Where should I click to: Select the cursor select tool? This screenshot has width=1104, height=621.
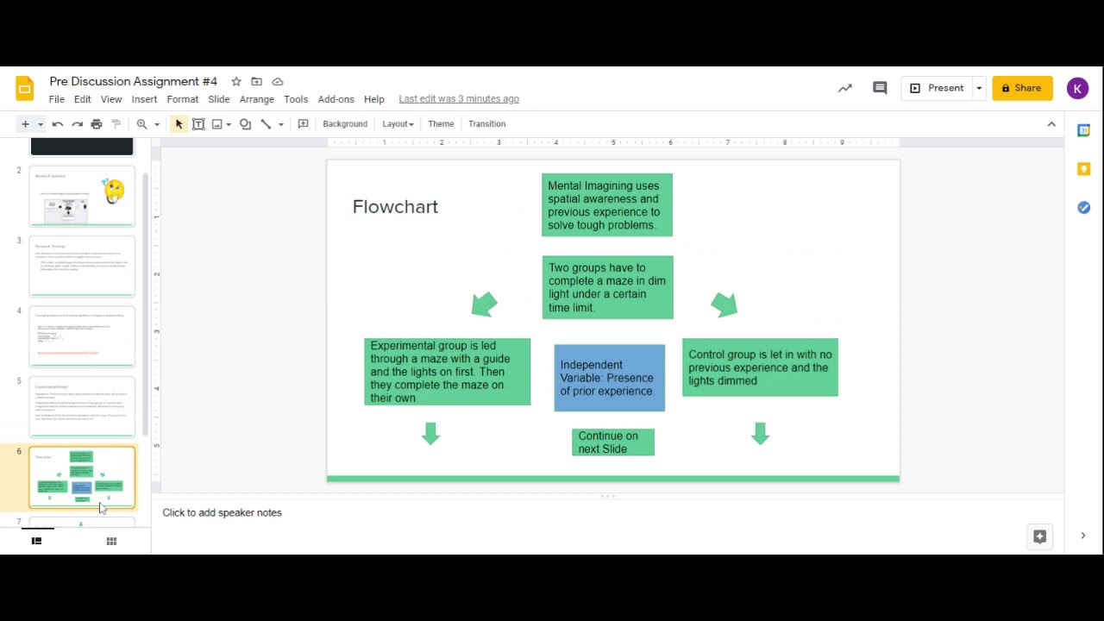click(179, 124)
